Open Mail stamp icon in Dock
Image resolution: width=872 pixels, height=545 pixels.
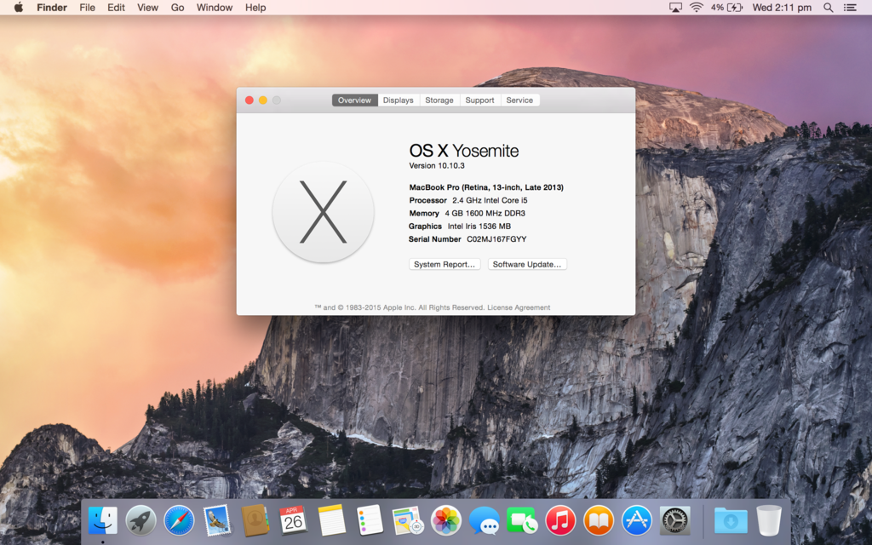[217, 520]
